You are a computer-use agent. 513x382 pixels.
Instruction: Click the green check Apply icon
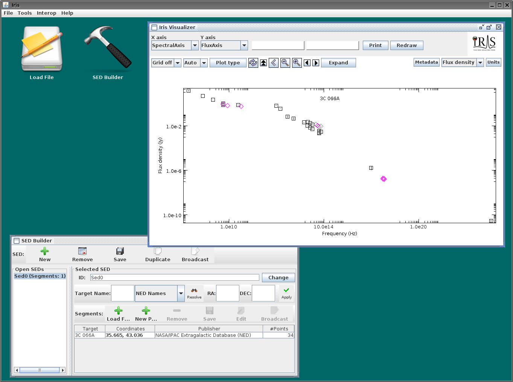tap(286, 290)
